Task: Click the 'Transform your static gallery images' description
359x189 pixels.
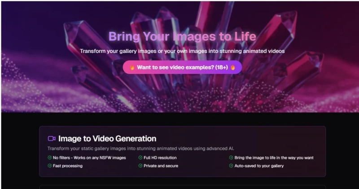Action: pyautogui.click(x=140, y=149)
